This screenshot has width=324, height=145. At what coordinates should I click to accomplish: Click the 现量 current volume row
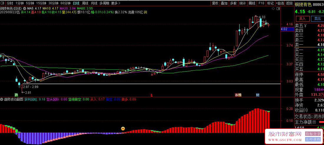click(309, 90)
